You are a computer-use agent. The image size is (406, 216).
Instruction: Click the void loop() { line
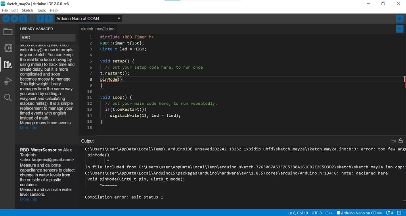116,97
